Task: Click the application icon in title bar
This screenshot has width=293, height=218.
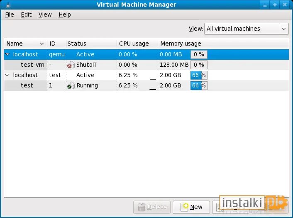Action: pyautogui.click(x=8, y=5)
